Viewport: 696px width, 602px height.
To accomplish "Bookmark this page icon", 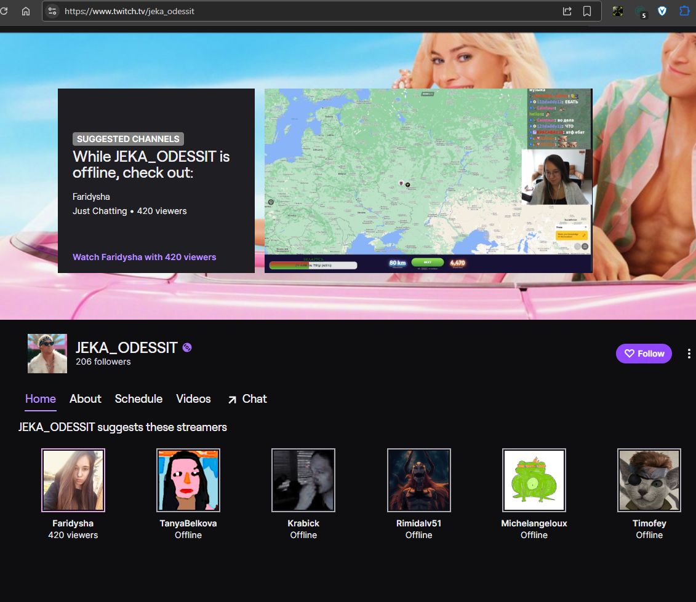I will [x=587, y=11].
